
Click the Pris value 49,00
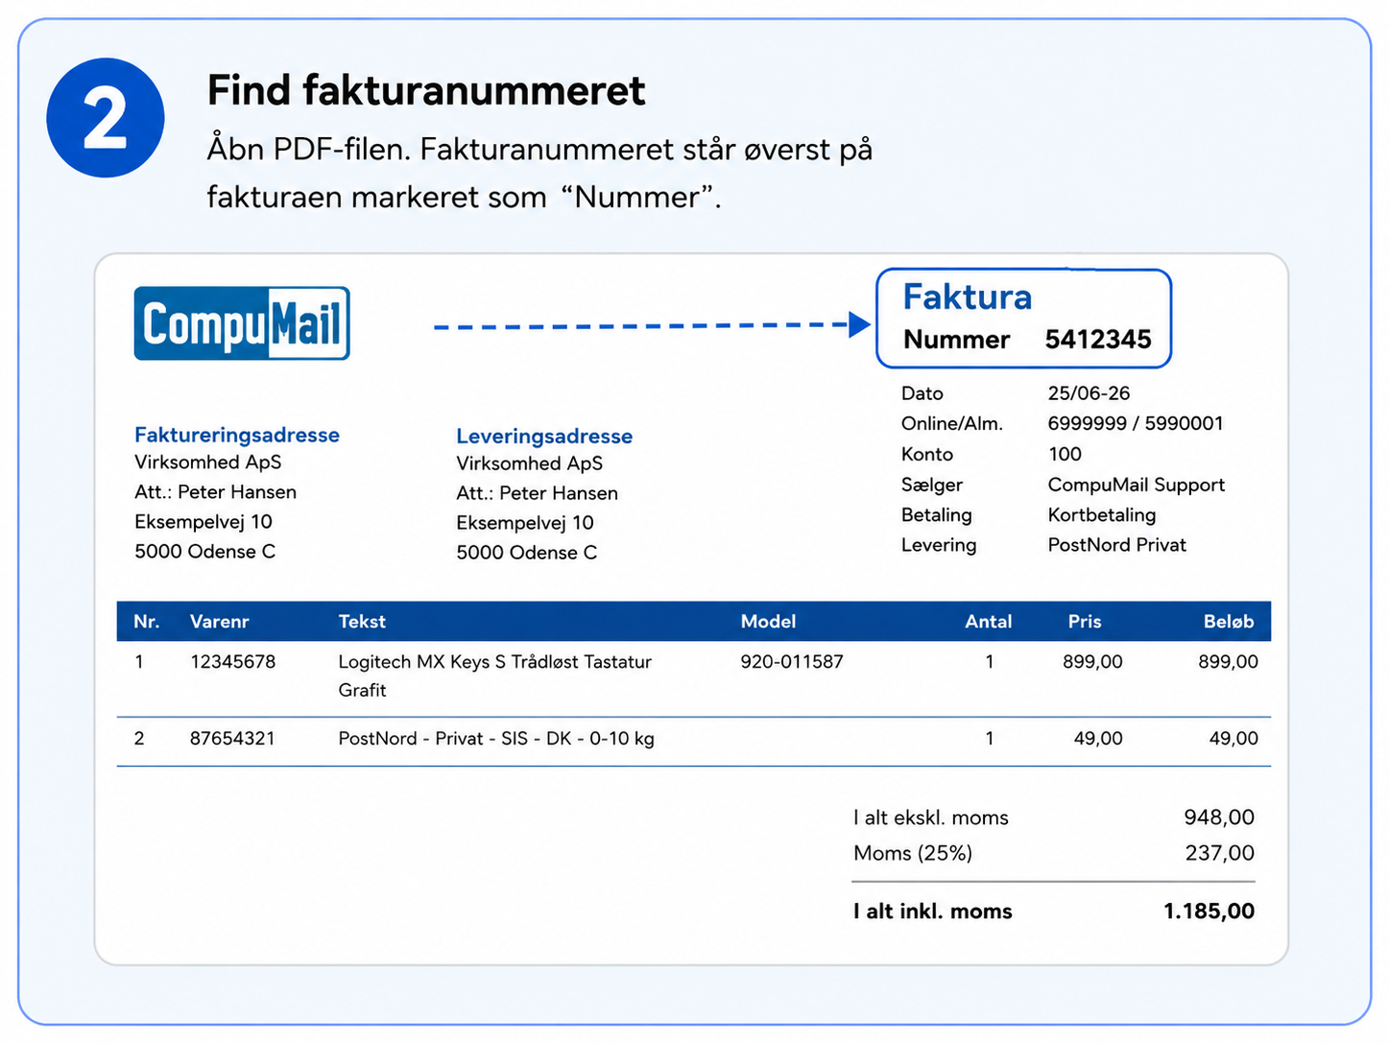(1098, 739)
